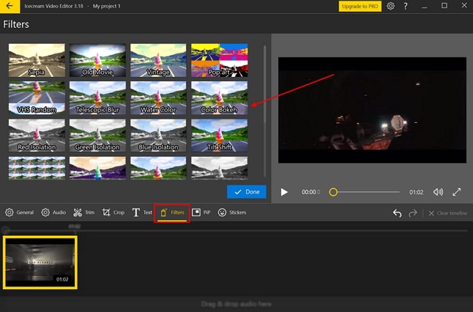Open settings gear in the title bar
Viewport: 473px width, 312px height.
(390, 6)
